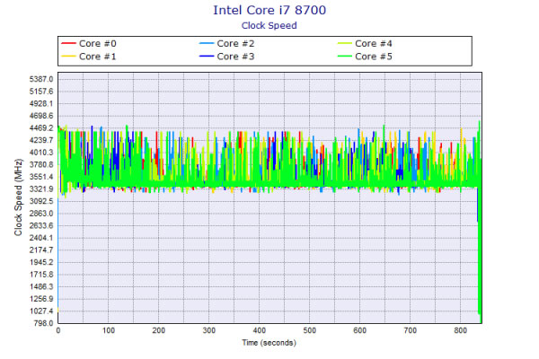Click the 400 tick on the time axis
This screenshot has width=539, height=359.
click(260, 330)
